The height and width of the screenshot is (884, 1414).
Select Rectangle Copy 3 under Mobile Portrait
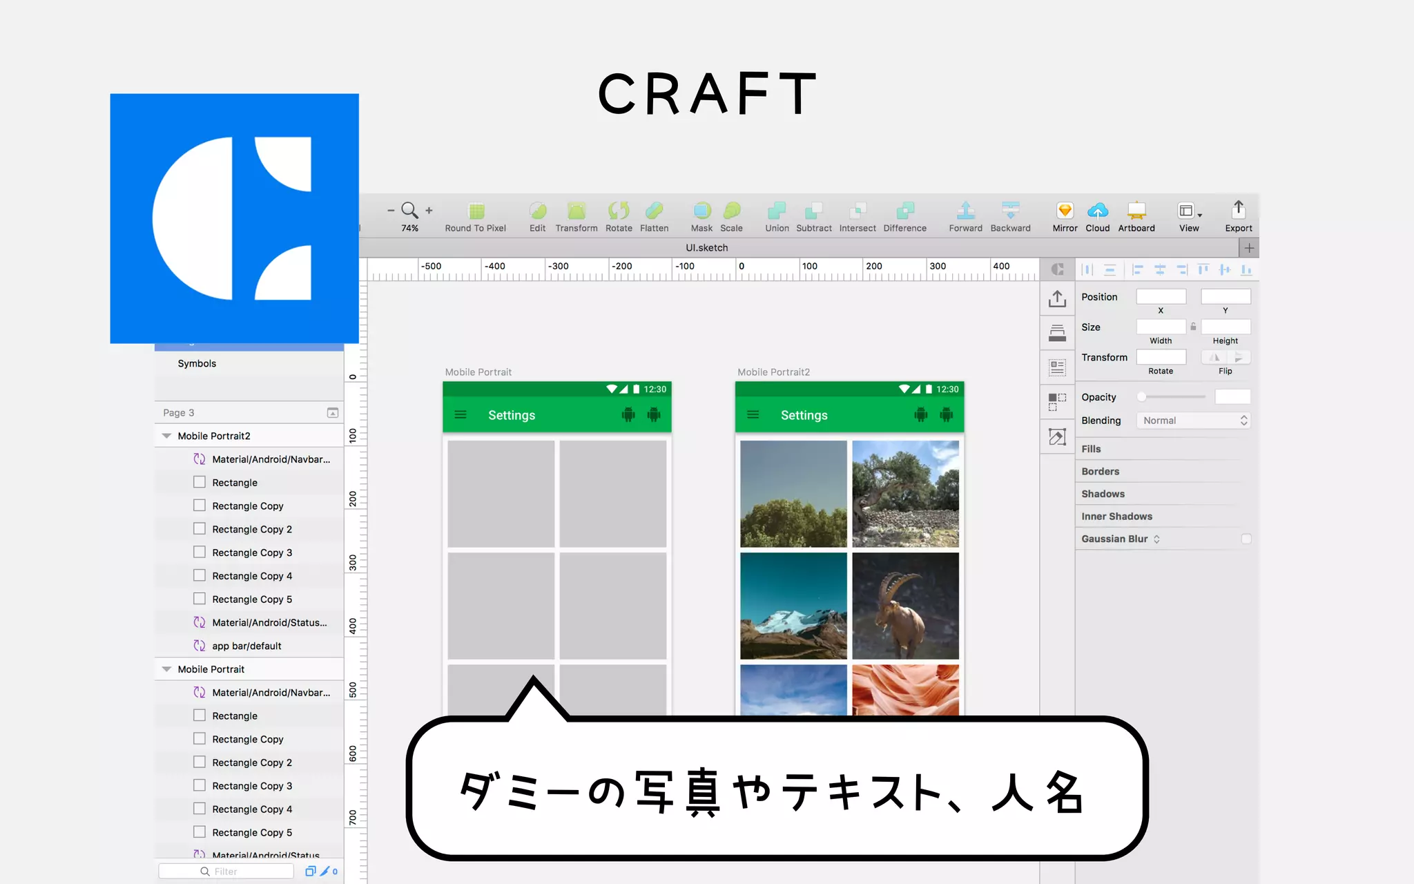[x=249, y=786]
